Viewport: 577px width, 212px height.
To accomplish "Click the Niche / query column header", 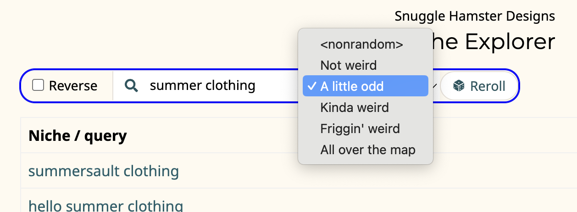I will (x=78, y=135).
